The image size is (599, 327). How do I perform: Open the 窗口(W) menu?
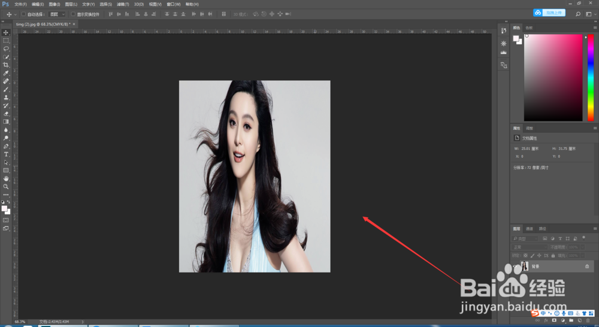174,4
